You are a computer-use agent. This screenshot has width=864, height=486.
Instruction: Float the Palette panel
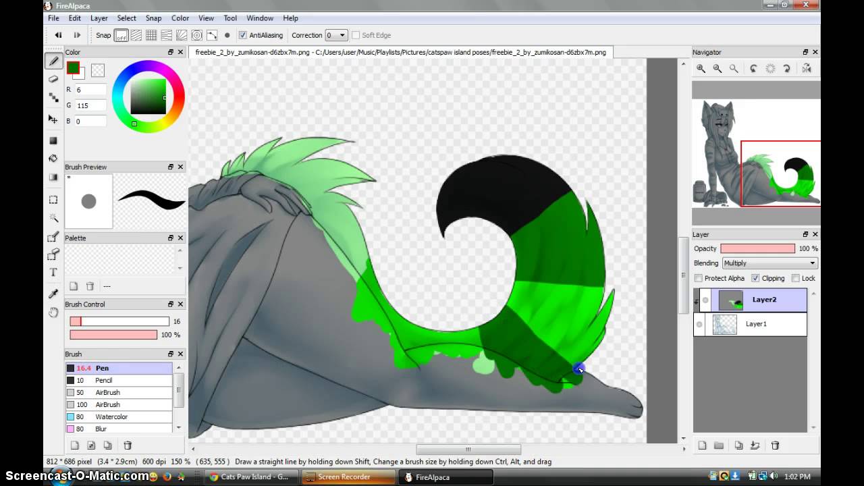tap(171, 238)
